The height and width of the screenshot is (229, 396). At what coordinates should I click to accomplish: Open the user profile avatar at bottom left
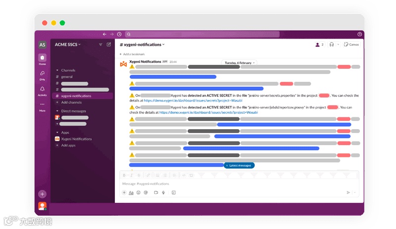pos(42,206)
